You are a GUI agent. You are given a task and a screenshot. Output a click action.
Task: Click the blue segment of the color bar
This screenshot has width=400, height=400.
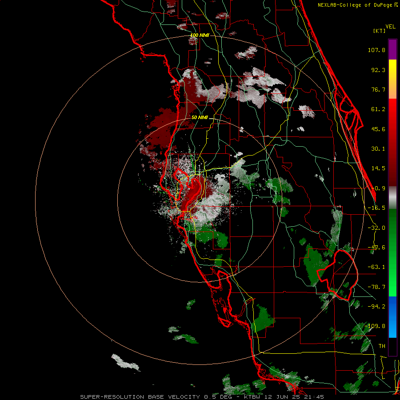coord(392,317)
